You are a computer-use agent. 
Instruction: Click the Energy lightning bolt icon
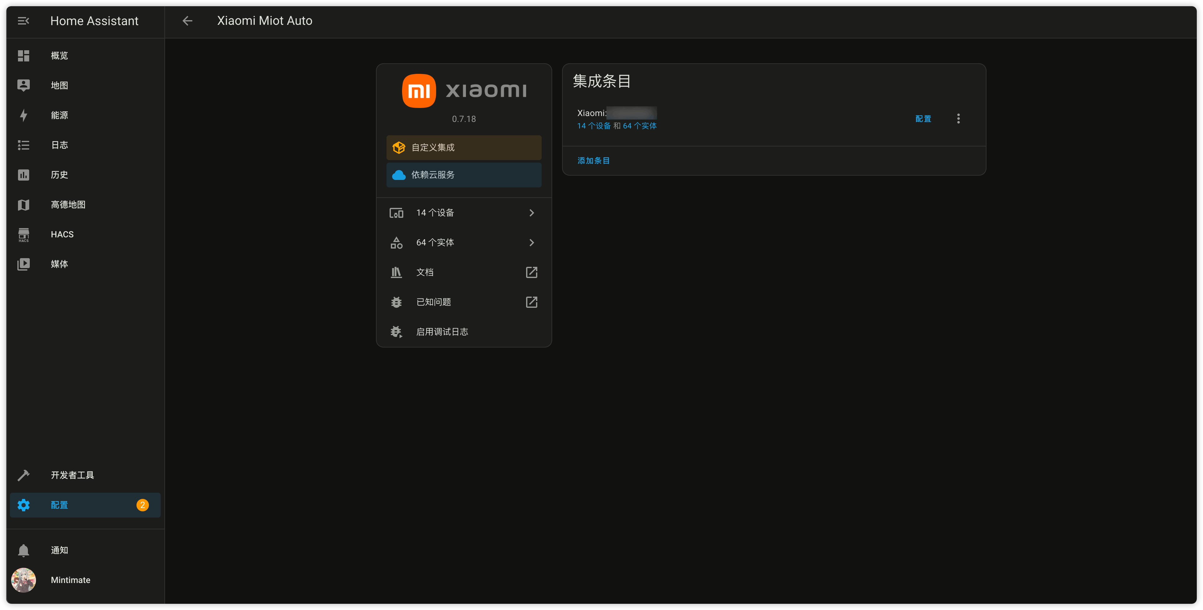(23, 115)
